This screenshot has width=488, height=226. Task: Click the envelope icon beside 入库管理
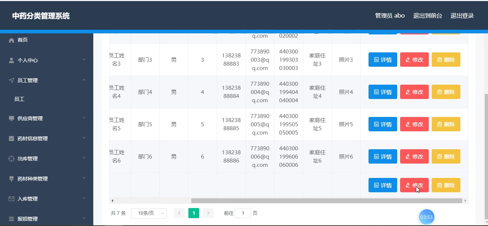[x=11, y=199]
